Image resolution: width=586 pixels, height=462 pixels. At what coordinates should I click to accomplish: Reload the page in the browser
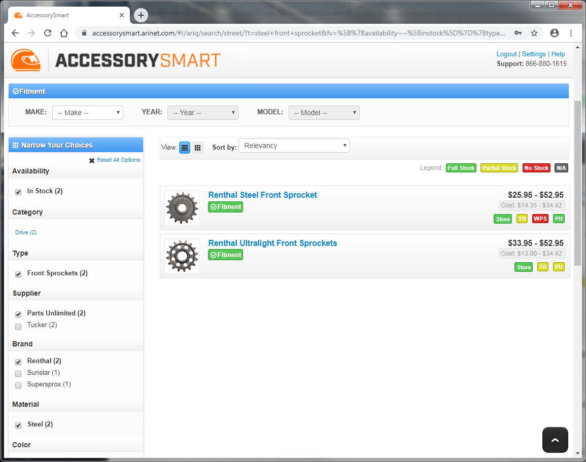pos(48,33)
